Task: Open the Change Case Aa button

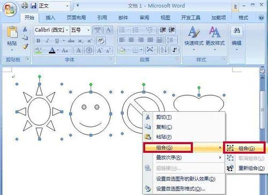Action: [x=65, y=51]
